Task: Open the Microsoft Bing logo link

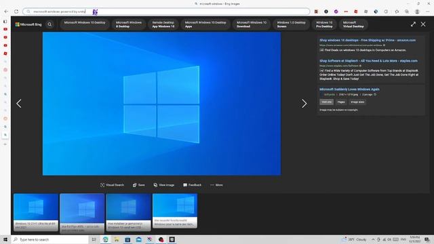Action: click(x=28, y=24)
